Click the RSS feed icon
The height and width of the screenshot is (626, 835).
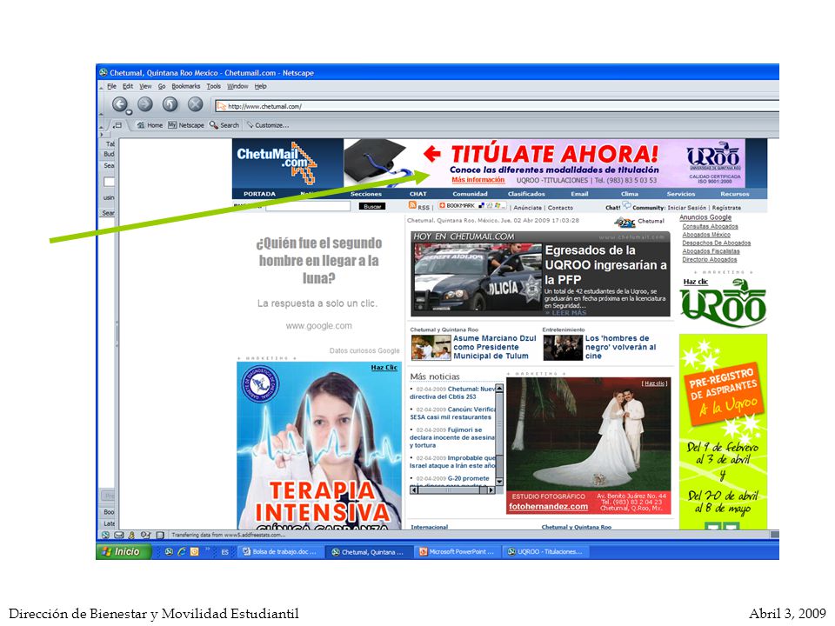click(412, 205)
